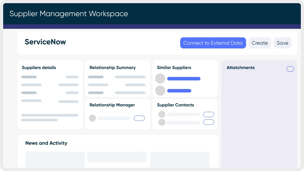Open the third News and Activity card

[180, 160]
